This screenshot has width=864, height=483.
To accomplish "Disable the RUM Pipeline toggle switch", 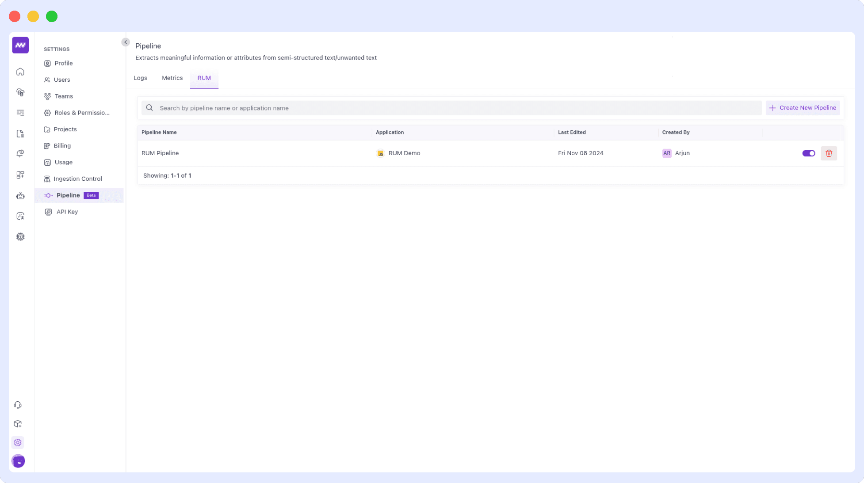I will pos(808,153).
